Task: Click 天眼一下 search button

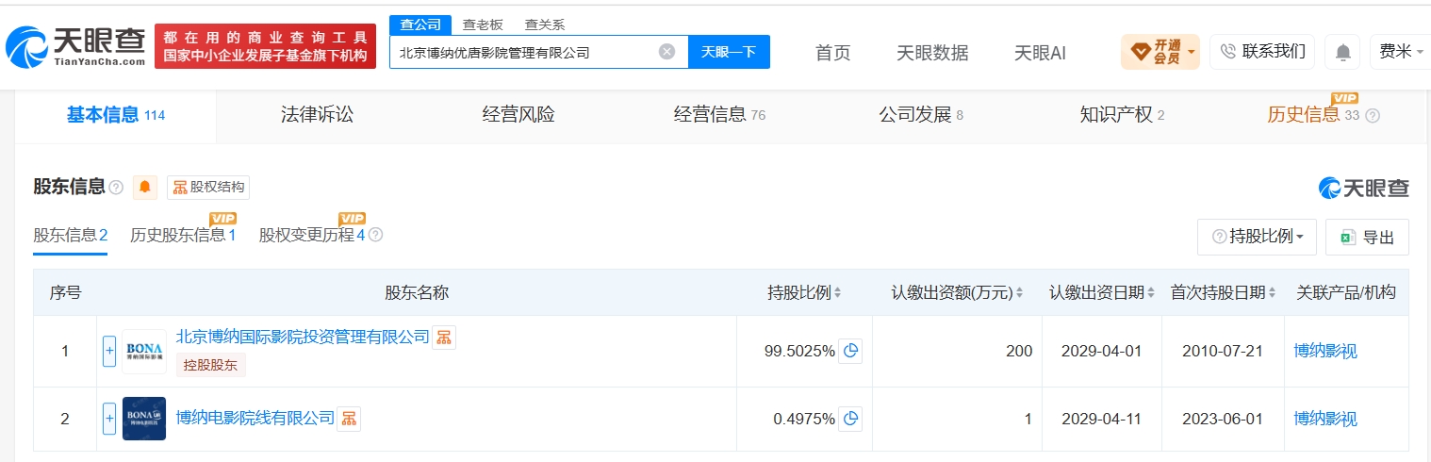Action: point(729,52)
